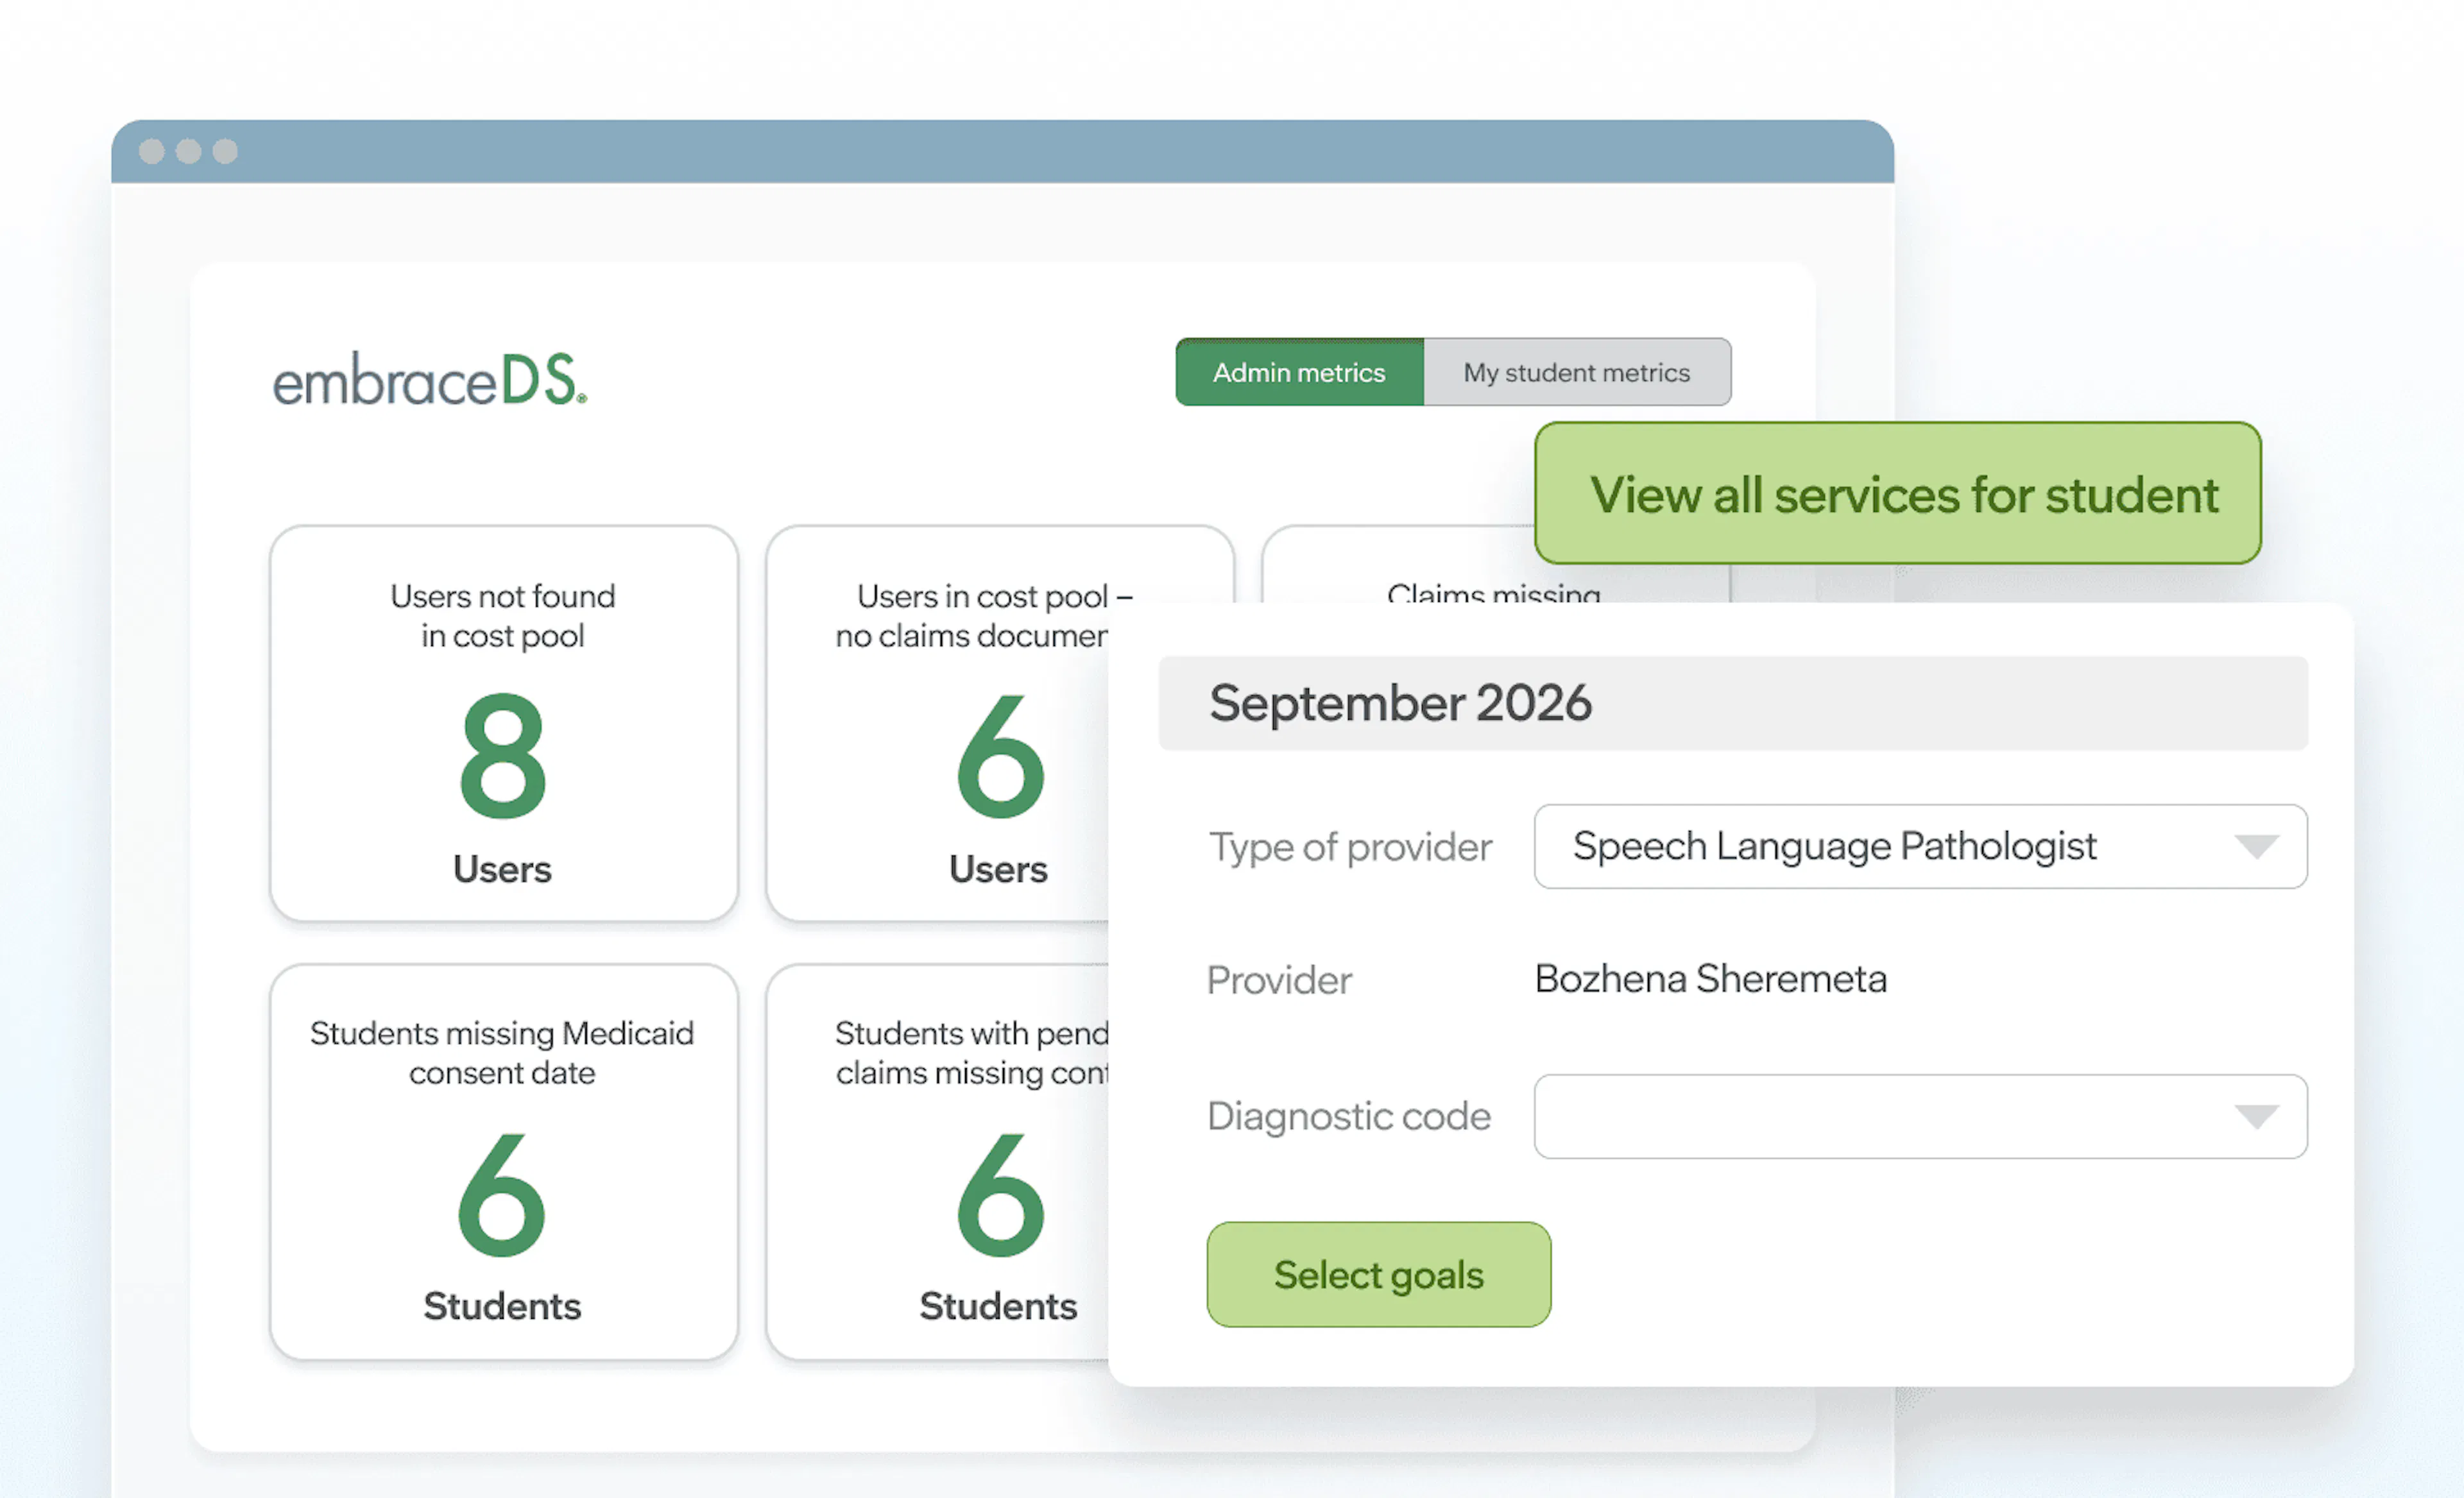This screenshot has width=2464, height=1498.
Task: Open the Students missing Medicaid consent date card
Action: coord(504,1162)
